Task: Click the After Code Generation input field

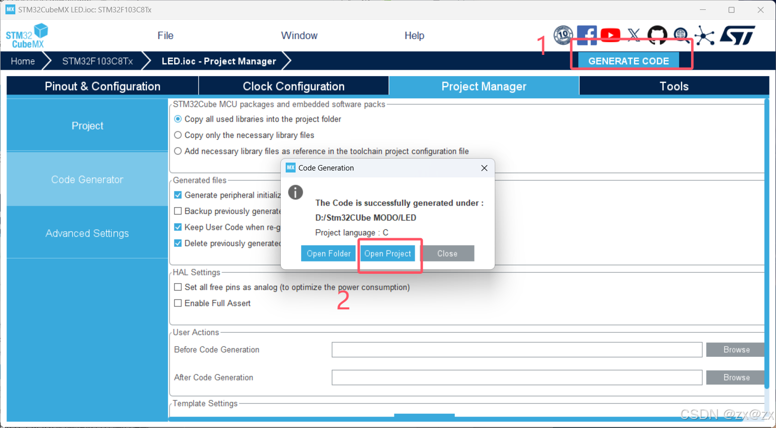Action: (517, 377)
